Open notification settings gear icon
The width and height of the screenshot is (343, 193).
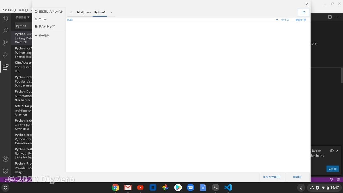coord(332,151)
